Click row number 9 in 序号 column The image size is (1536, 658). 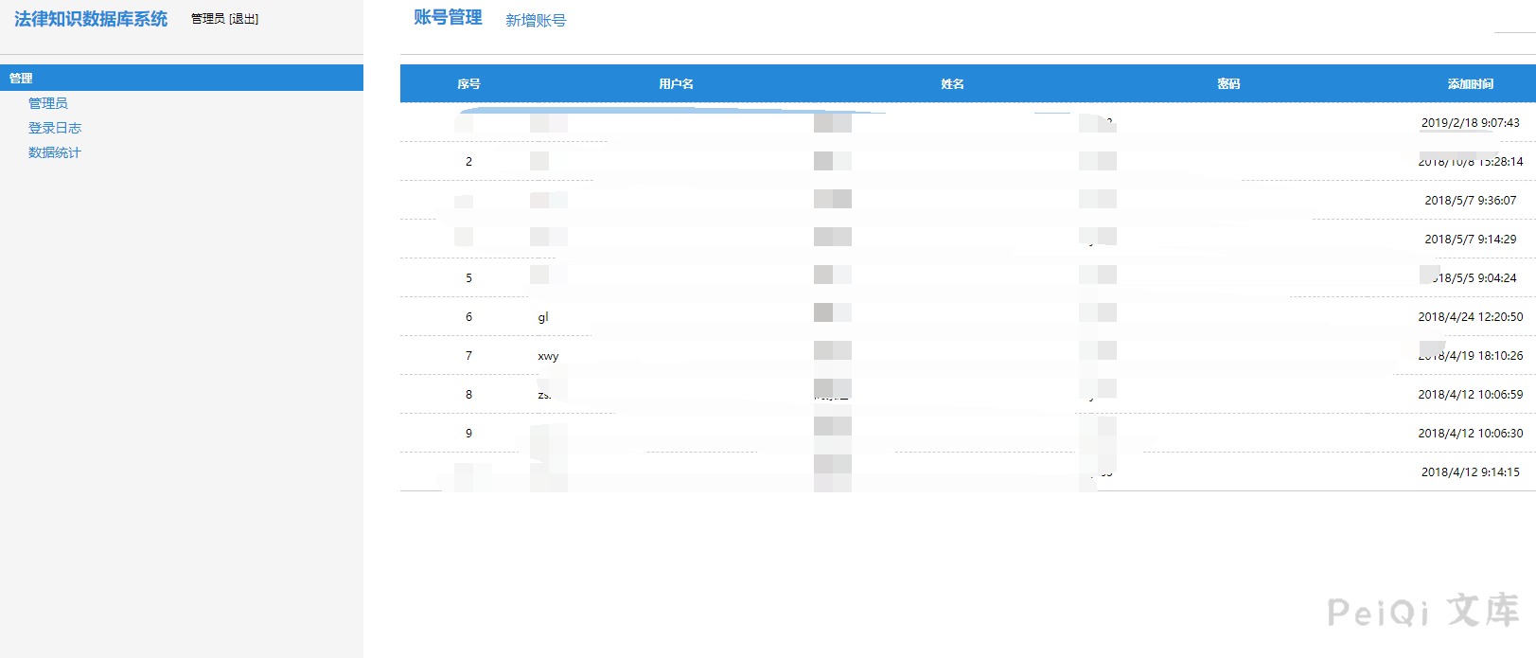pos(468,434)
